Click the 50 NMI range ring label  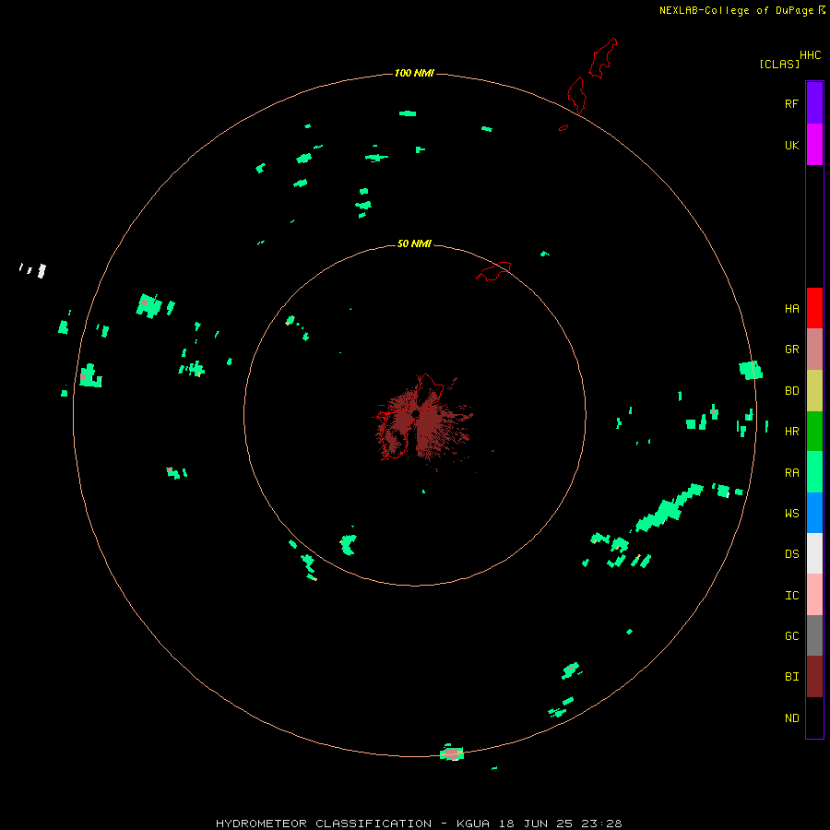[414, 243]
